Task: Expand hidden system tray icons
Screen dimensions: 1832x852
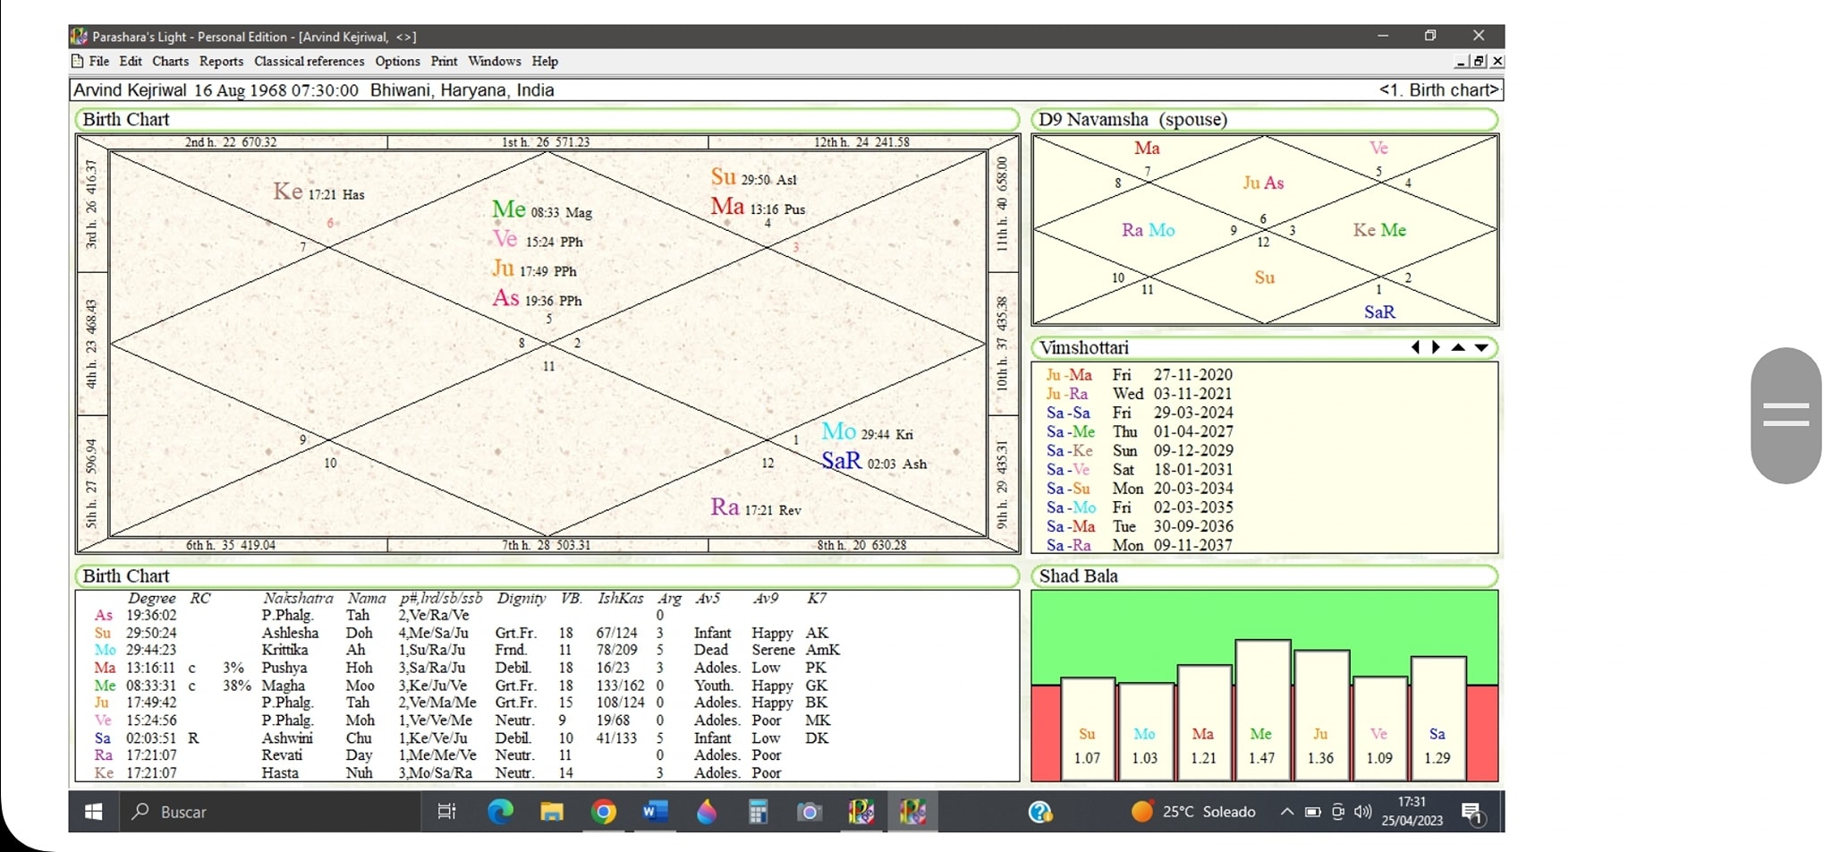Action: pos(1286,812)
